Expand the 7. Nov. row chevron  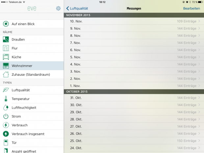click(199, 42)
